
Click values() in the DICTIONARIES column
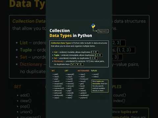click(83, 91)
